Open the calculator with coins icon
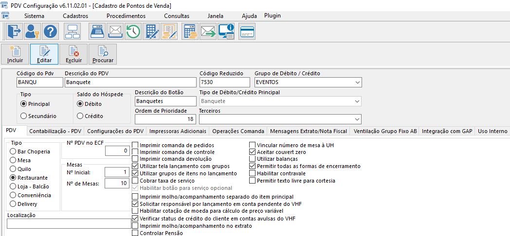This screenshot has height=236, width=510. click(190, 32)
